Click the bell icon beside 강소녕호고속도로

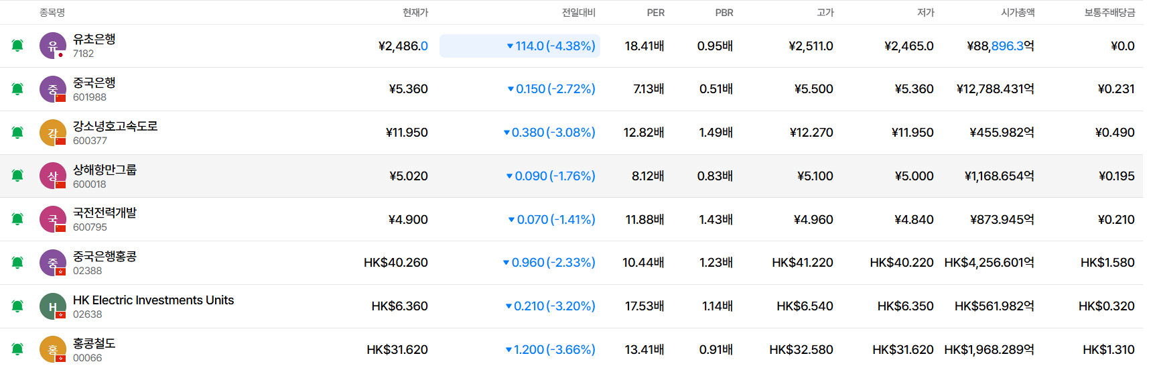pyautogui.click(x=17, y=133)
